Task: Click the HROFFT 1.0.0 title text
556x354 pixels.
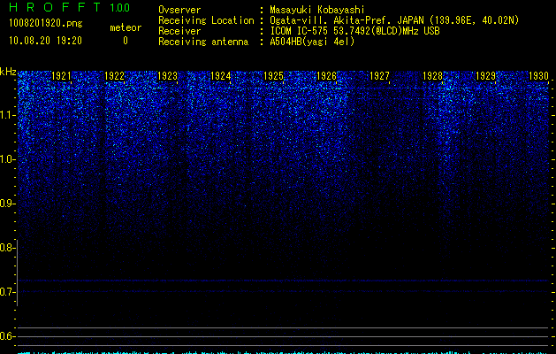Action: point(69,7)
